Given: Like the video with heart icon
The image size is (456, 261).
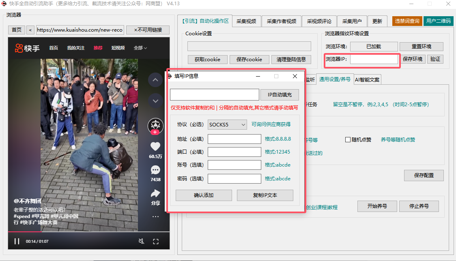Looking at the screenshot, I should (x=155, y=146).
